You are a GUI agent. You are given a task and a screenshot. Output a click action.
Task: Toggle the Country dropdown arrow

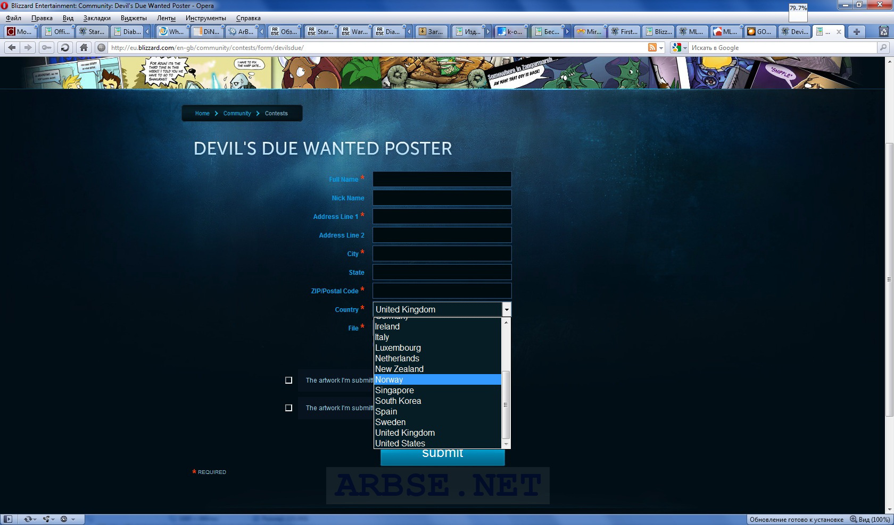point(507,309)
